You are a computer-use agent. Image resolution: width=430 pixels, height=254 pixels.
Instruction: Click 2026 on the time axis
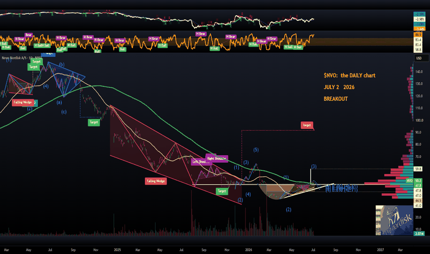pos(249,250)
